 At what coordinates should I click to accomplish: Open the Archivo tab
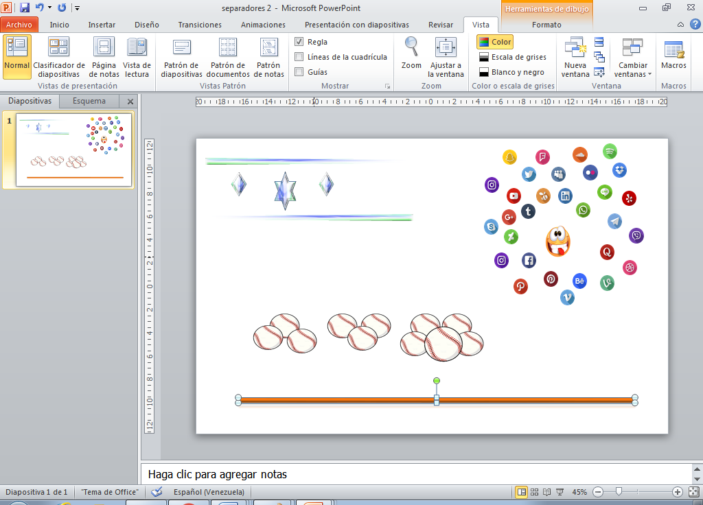point(19,25)
